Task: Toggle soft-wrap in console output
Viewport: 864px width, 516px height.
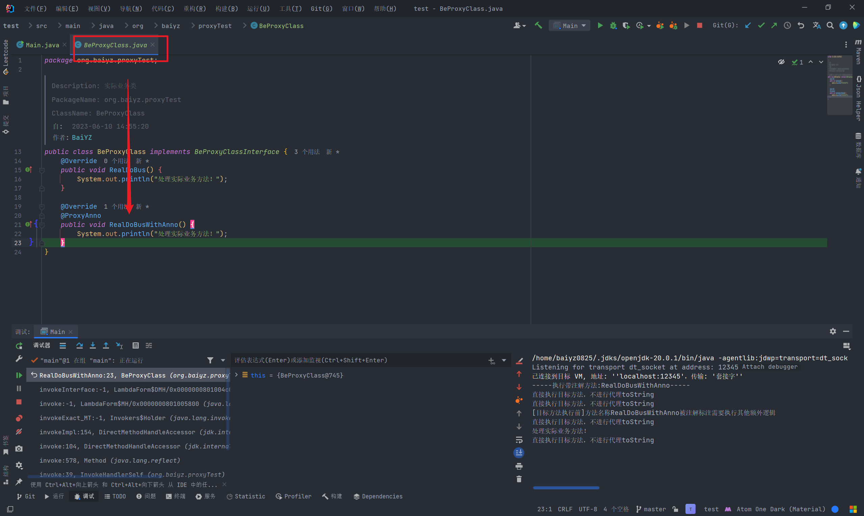Action: (519, 440)
